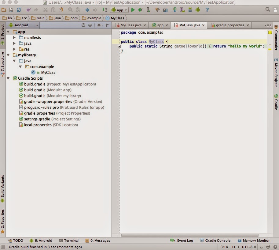Close the app editor tab
Viewport: 279px width, 250px height.
(167, 25)
